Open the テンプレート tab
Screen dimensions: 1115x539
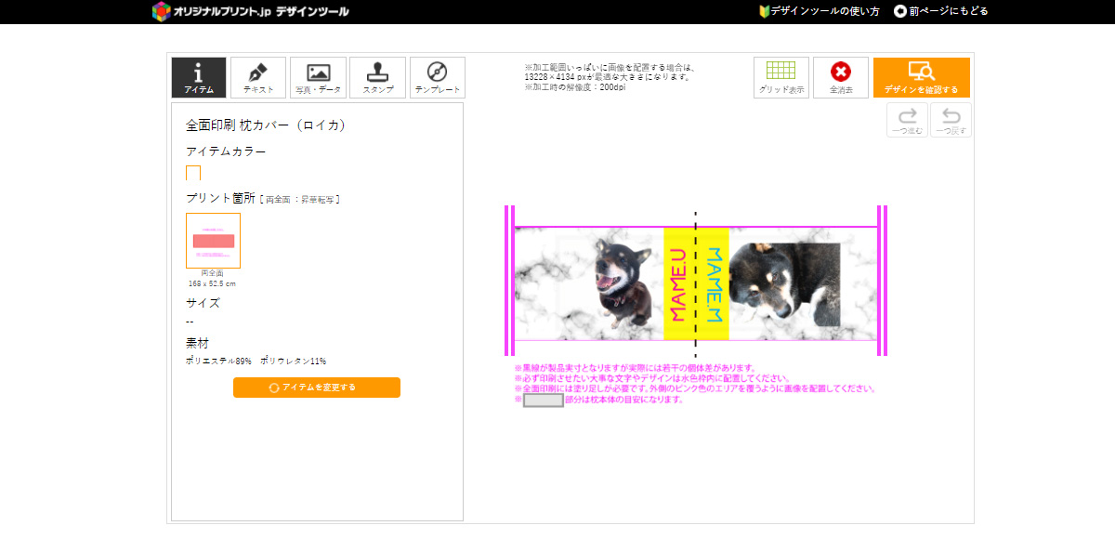tap(438, 77)
